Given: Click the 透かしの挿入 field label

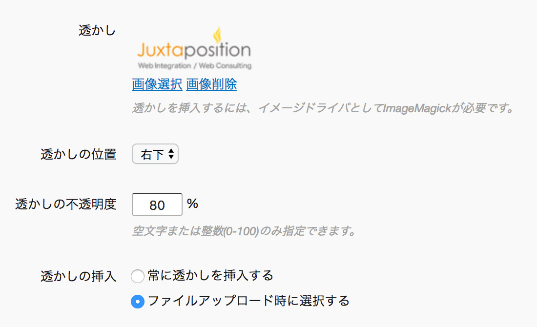Looking at the screenshot, I should pos(79,276).
